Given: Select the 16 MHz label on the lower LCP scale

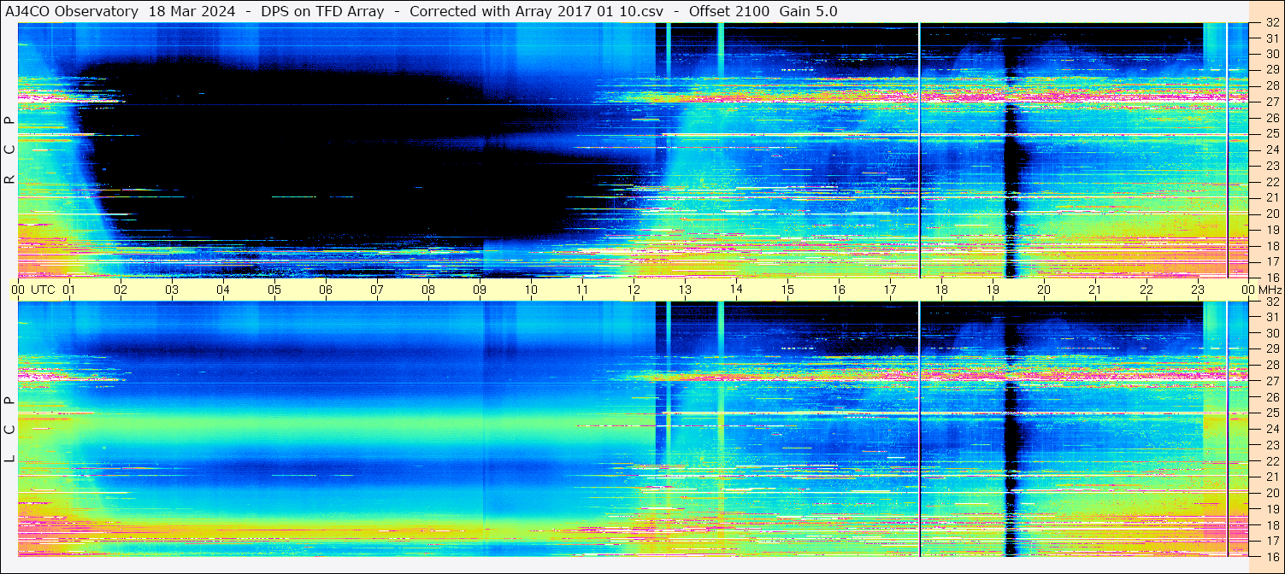Looking at the screenshot, I should click(x=1270, y=556).
